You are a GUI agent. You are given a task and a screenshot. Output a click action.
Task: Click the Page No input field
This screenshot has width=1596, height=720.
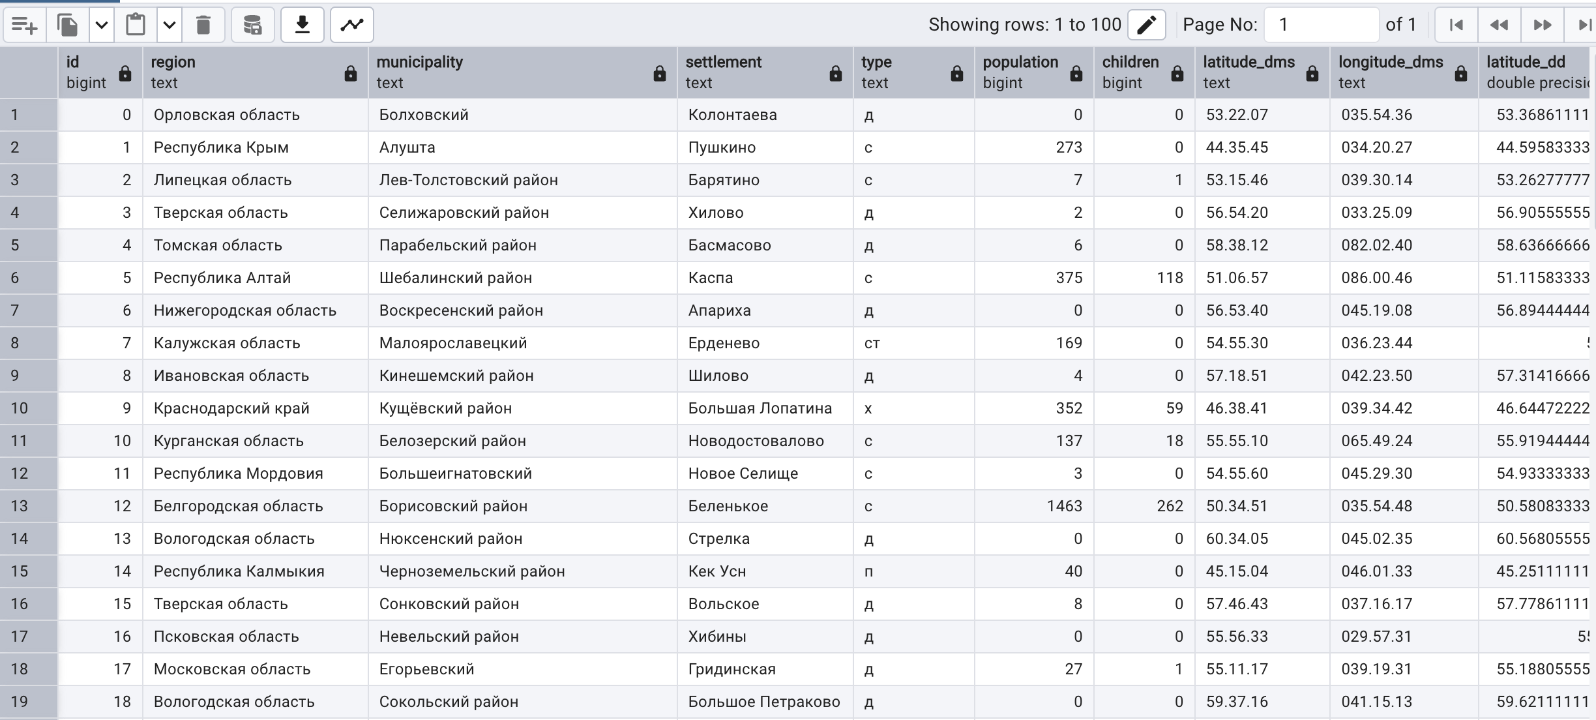point(1322,25)
